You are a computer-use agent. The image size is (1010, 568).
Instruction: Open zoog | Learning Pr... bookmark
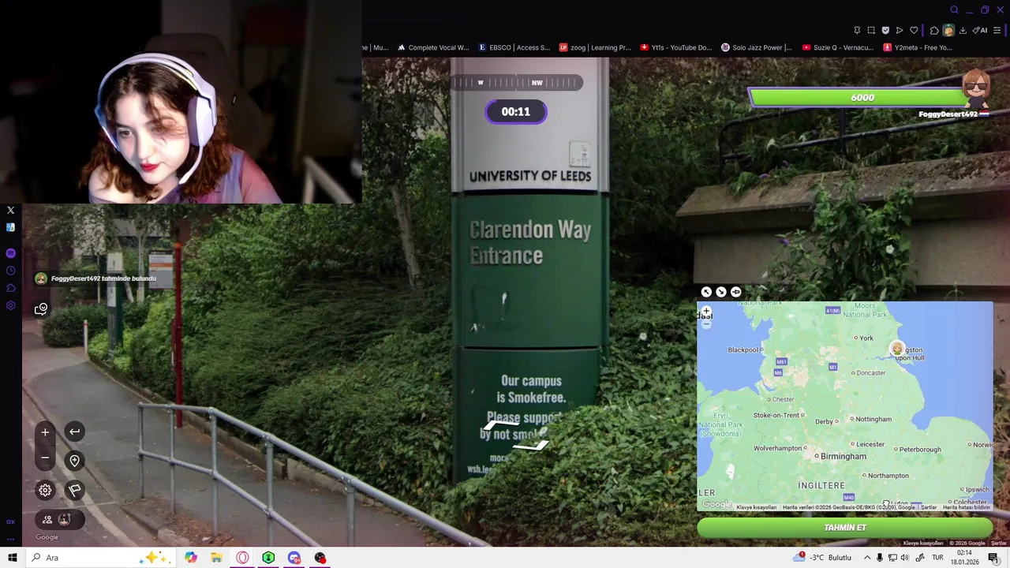(595, 47)
